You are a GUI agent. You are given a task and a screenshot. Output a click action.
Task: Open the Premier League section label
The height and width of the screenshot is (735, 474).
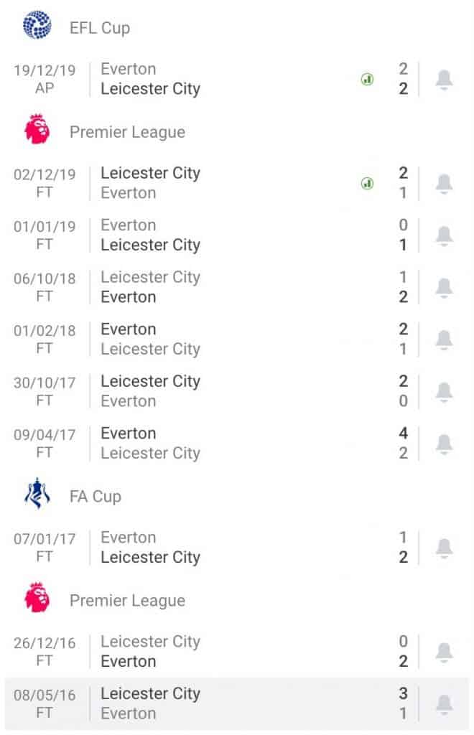126,132
